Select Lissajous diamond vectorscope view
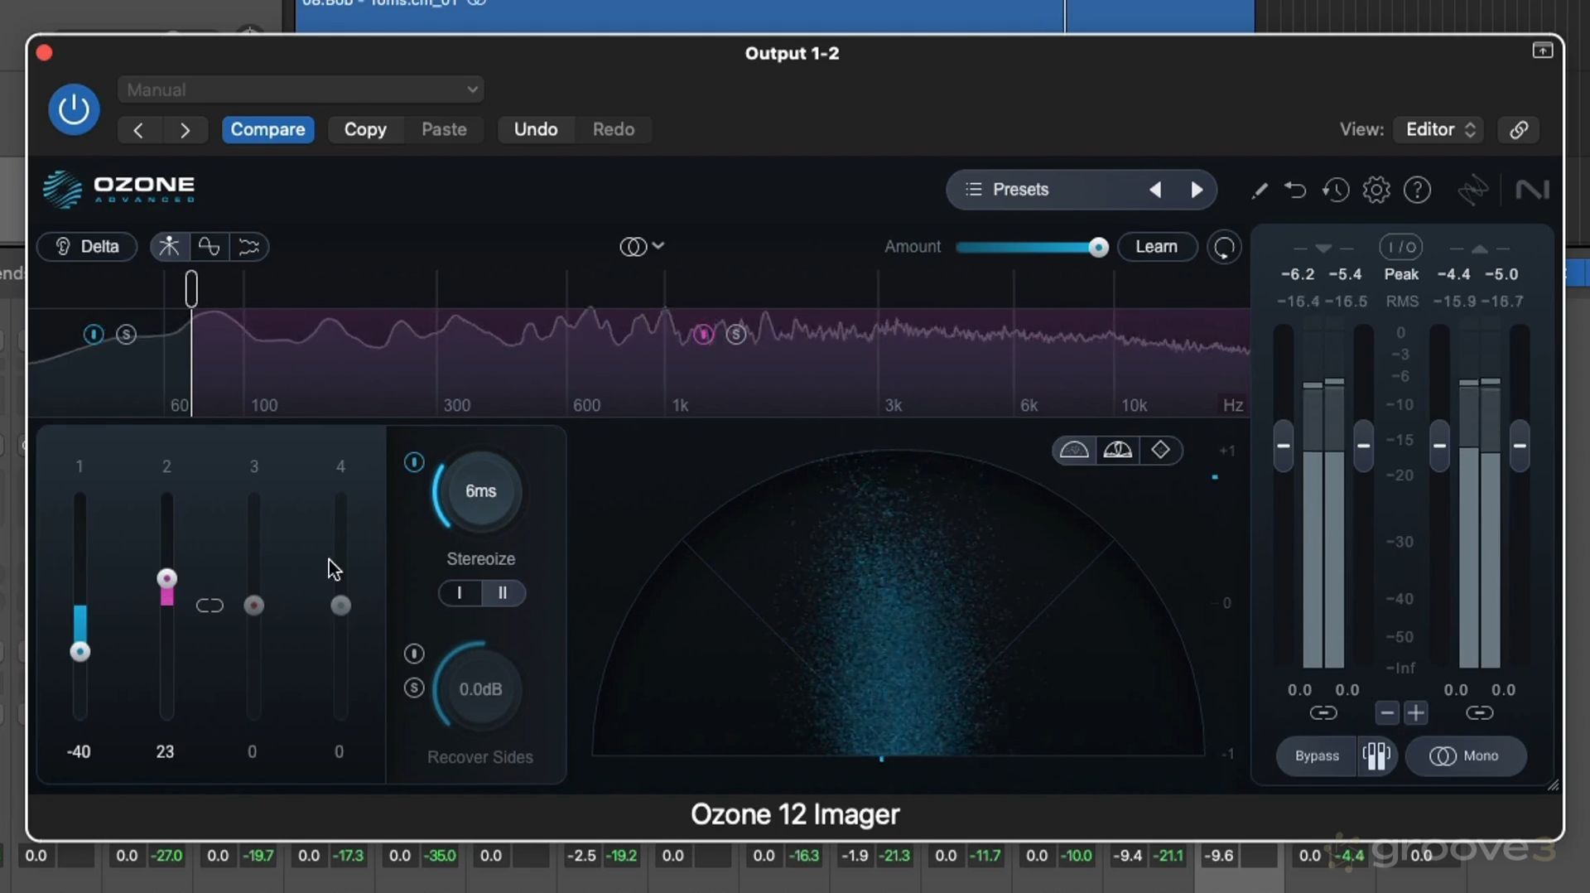The height and width of the screenshot is (893, 1590). pyautogui.click(x=1160, y=450)
